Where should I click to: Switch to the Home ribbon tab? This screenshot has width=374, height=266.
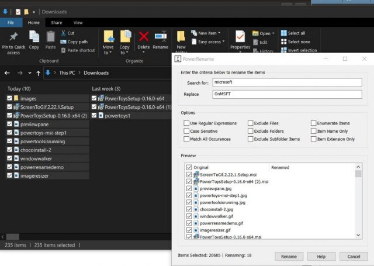[x=34, y=23]
